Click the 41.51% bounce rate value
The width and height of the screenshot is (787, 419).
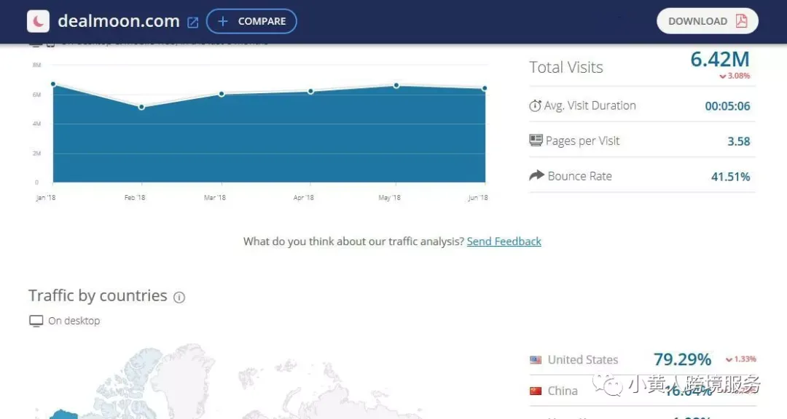[730, 177]
